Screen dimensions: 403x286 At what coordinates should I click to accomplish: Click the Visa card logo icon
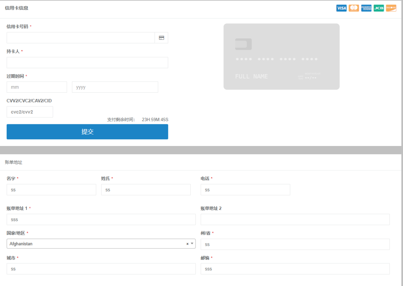(341, 8)
